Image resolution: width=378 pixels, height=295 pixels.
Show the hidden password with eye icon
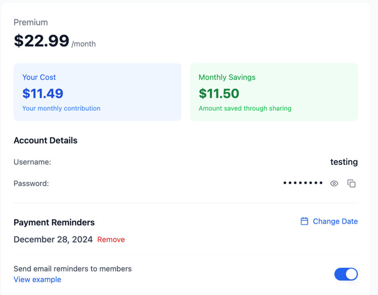(x=334, y=183)
